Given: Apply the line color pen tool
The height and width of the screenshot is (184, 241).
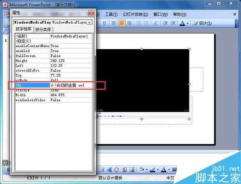Looking at the screenshot, I should pos(152,170).
